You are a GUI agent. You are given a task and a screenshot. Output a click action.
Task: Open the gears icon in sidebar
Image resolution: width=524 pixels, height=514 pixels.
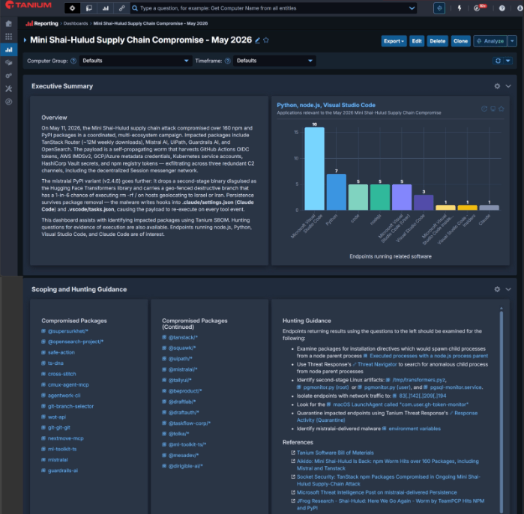click(9, 76)
